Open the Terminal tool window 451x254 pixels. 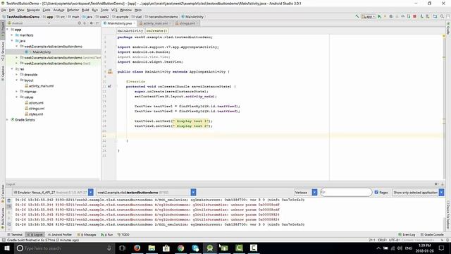[x=15, y=235]
